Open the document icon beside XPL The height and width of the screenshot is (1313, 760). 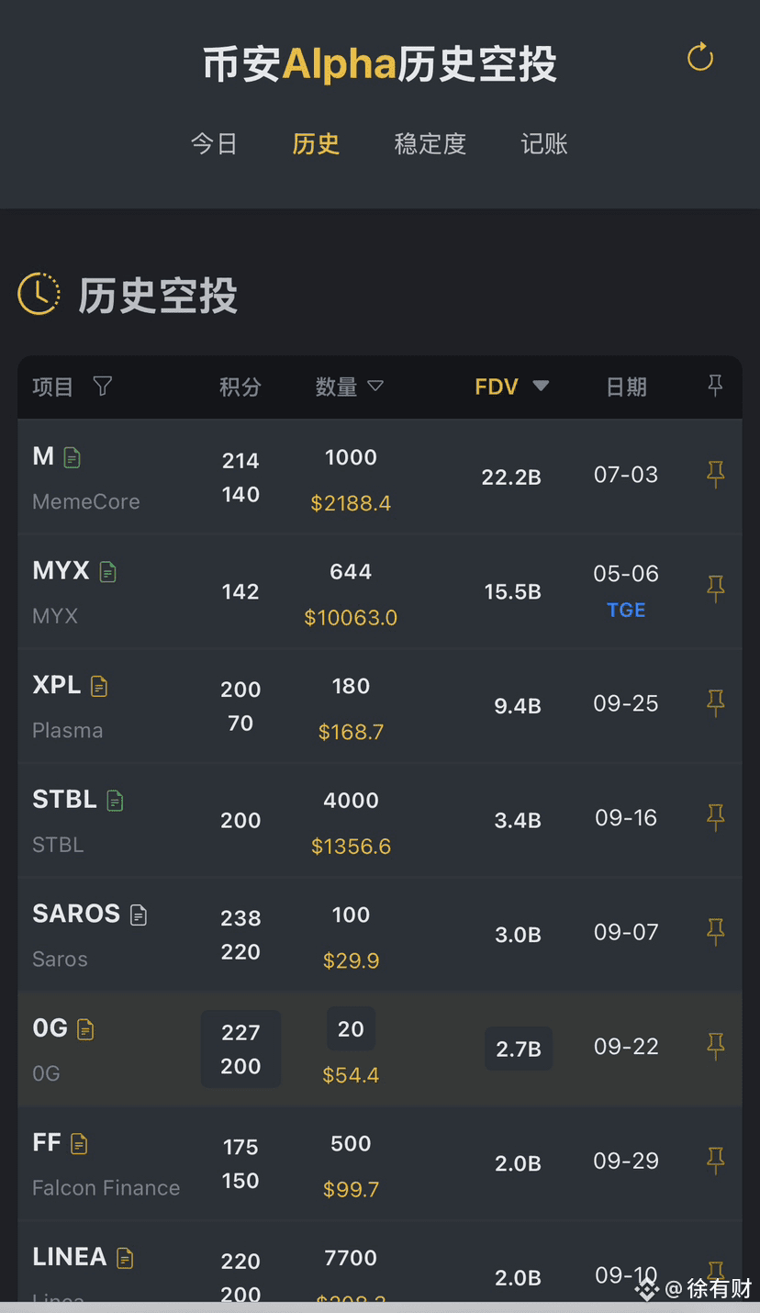click(x=99, y=687)
